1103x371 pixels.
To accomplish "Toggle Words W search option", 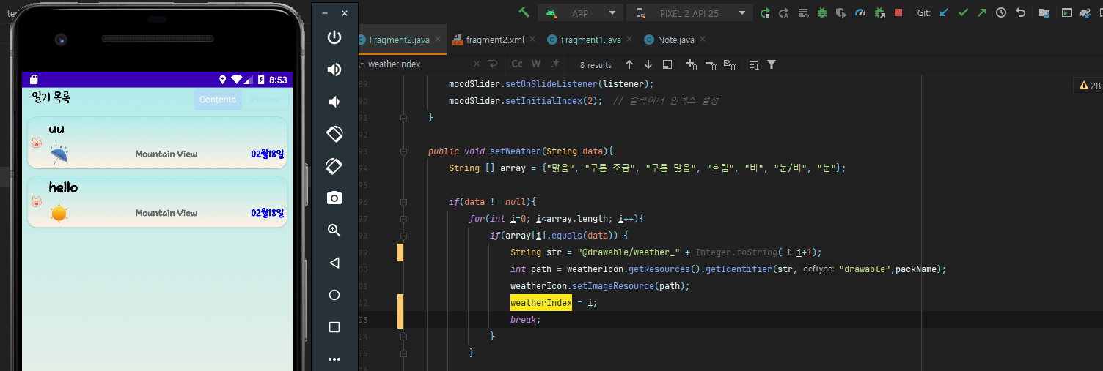I will click(x=536, y=64).
